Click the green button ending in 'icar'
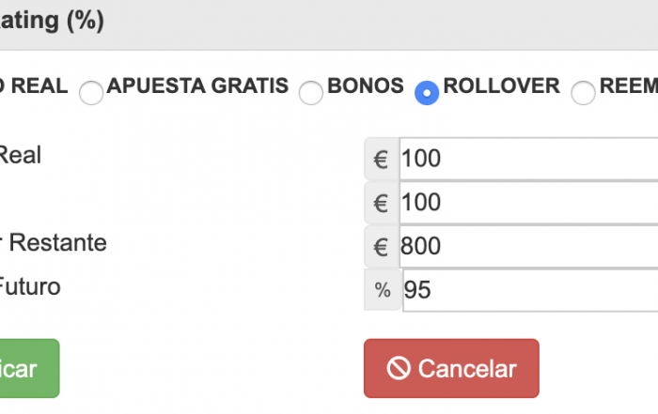Screen dimensions: 658x414 29,368
